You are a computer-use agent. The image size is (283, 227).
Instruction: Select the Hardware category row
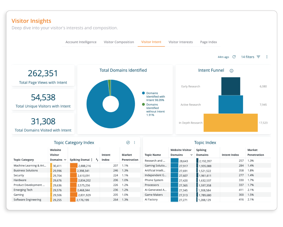pyautogui.click(x=76, y=180)
